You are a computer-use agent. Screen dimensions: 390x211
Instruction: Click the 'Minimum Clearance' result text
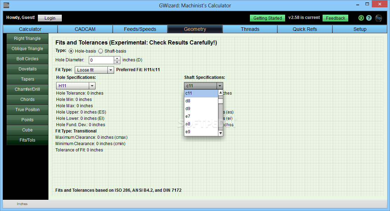click(90, 144)
